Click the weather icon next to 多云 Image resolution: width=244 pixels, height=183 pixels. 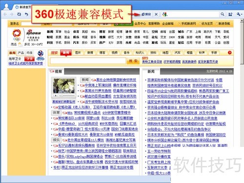click(20, 44)
